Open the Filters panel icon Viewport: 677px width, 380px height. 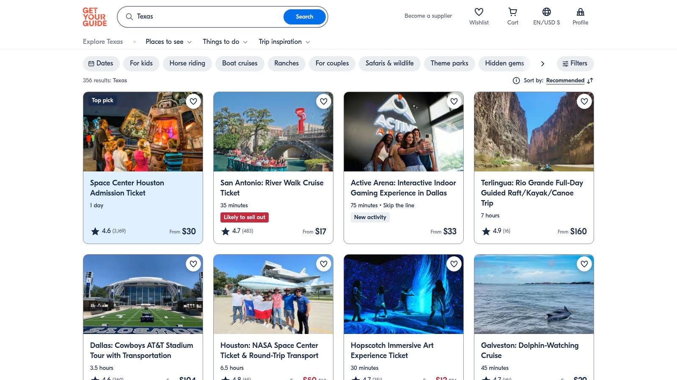[x=575, y=63]
